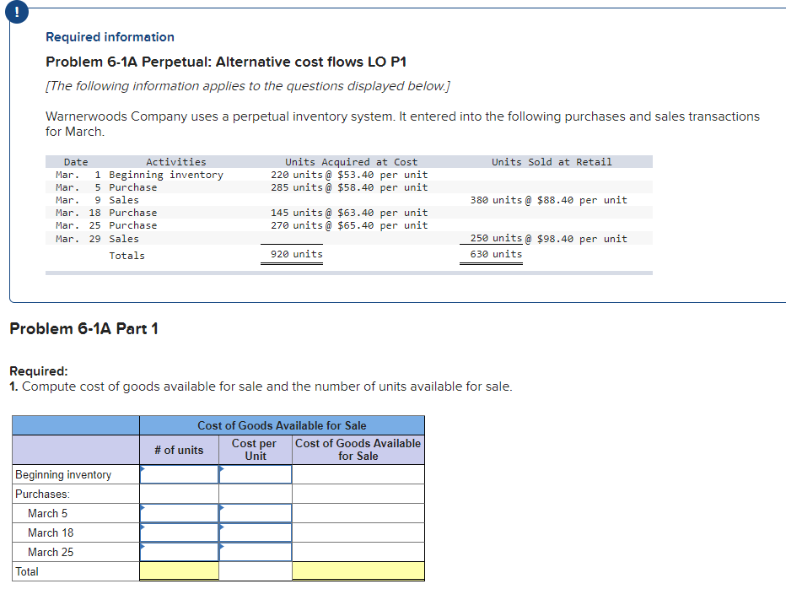Select the March 25 Cost per Unit field

[255, 552]
